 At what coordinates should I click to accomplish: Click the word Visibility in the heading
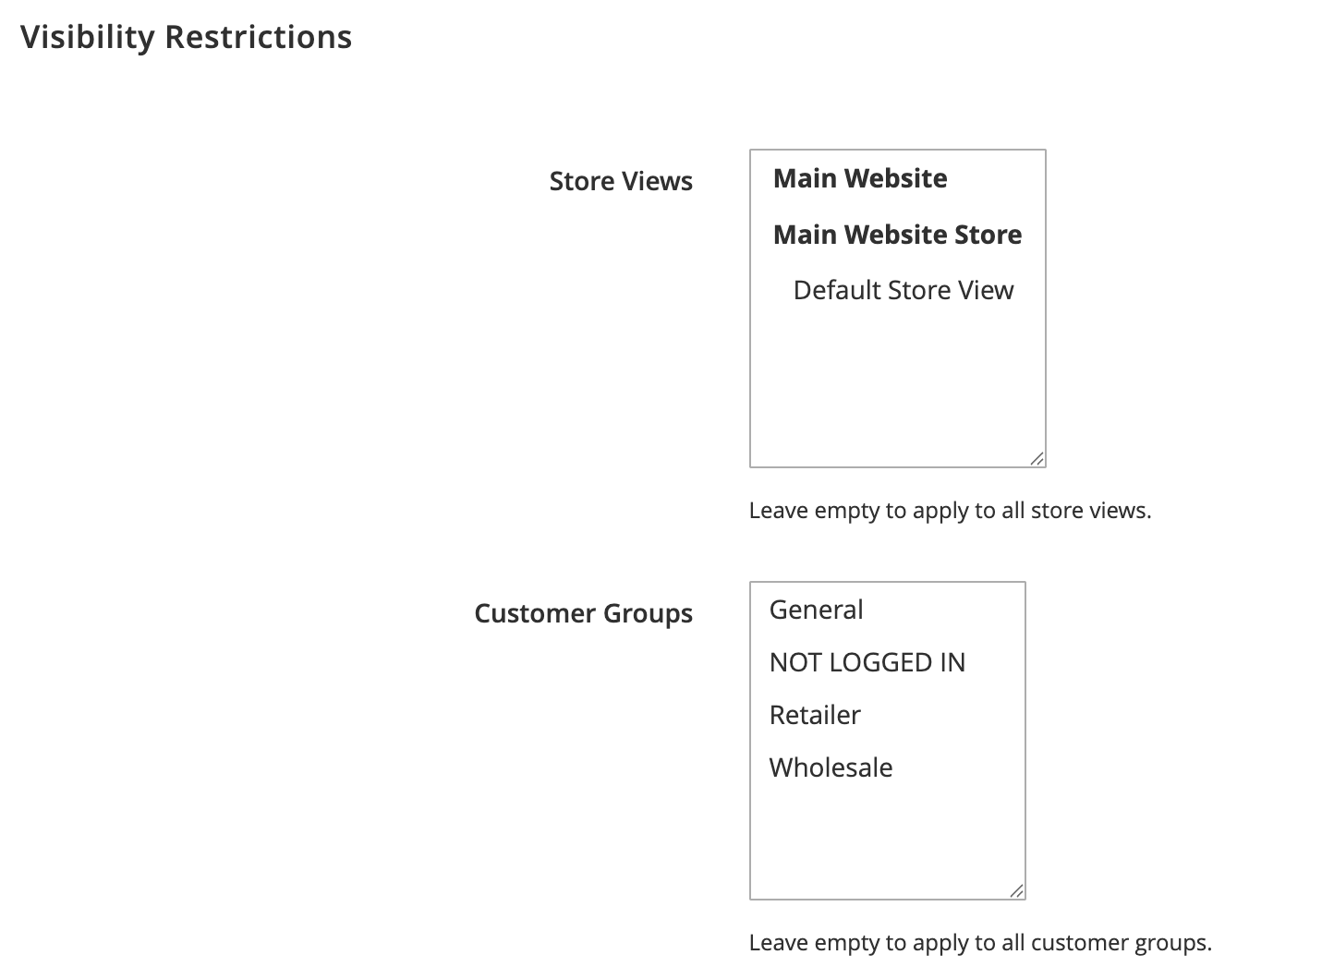pyautogui.click(x=88, y=38)
